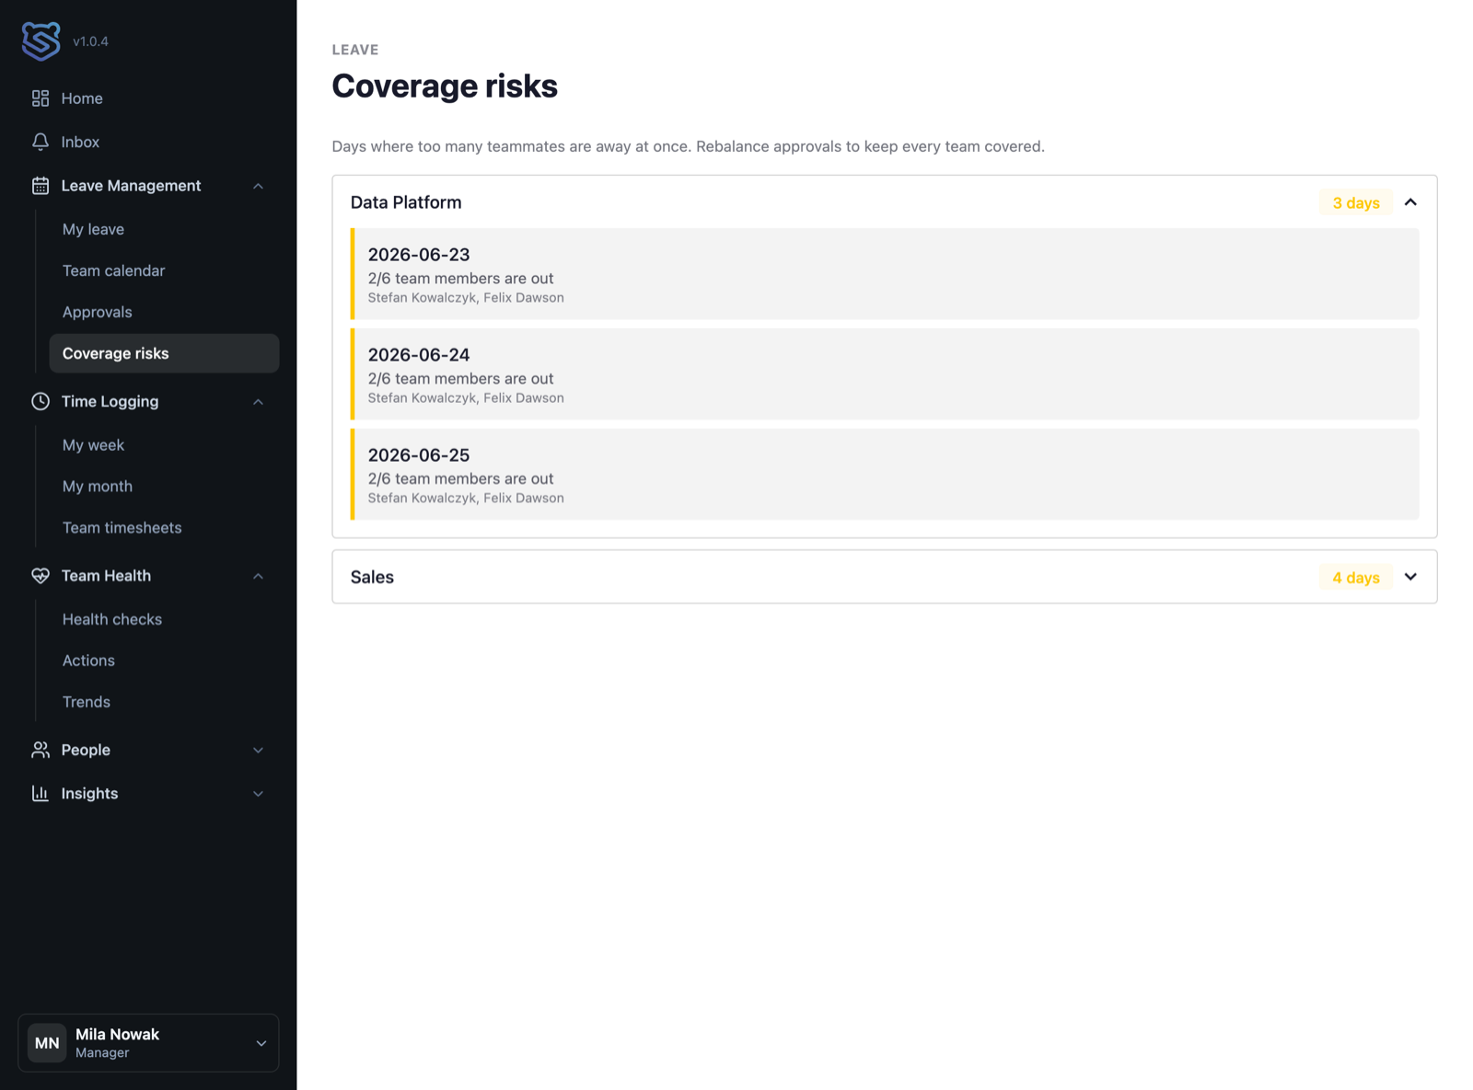The width and height of the screenshot is (1473, 1090).
Task: Click the Inbox bell icon
Action: click(x=41, y=142)
